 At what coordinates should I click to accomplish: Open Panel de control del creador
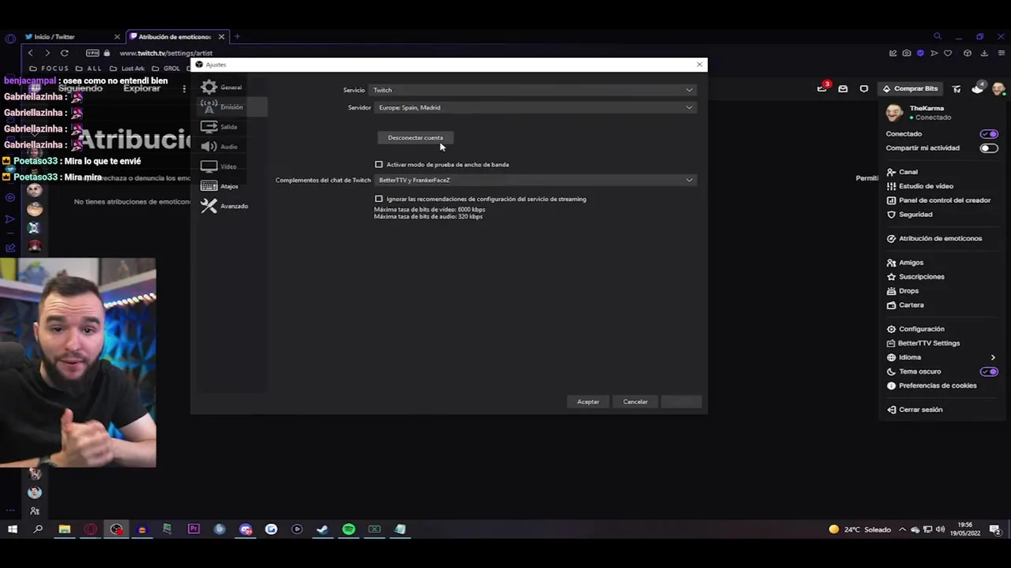click(x=940, y=200)
